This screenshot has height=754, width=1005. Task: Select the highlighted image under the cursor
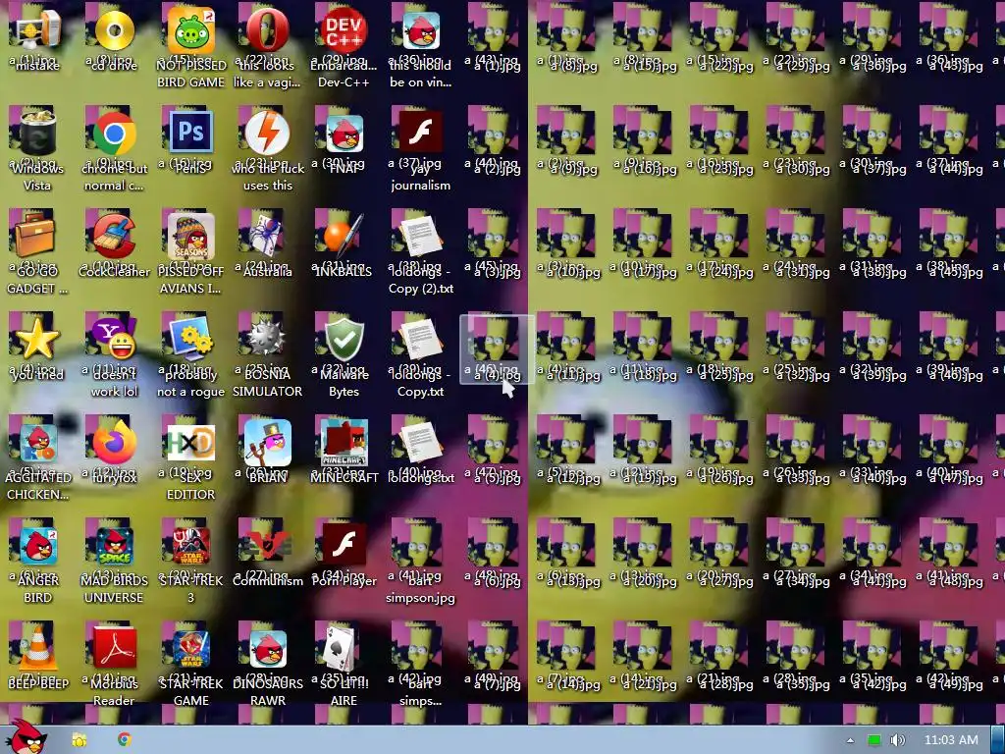[496, 350]
